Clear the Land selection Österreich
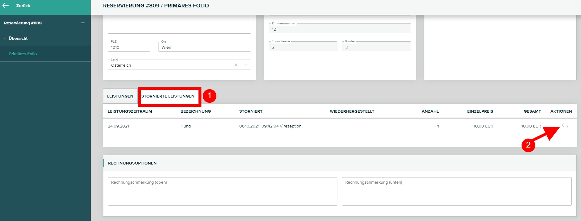Screen dimensions: 581x221 [236, 65]
